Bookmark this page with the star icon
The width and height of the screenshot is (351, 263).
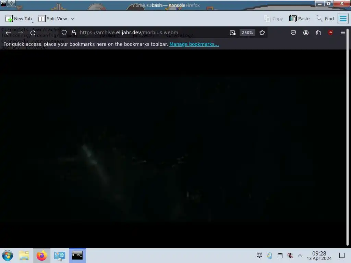(262, 33)
